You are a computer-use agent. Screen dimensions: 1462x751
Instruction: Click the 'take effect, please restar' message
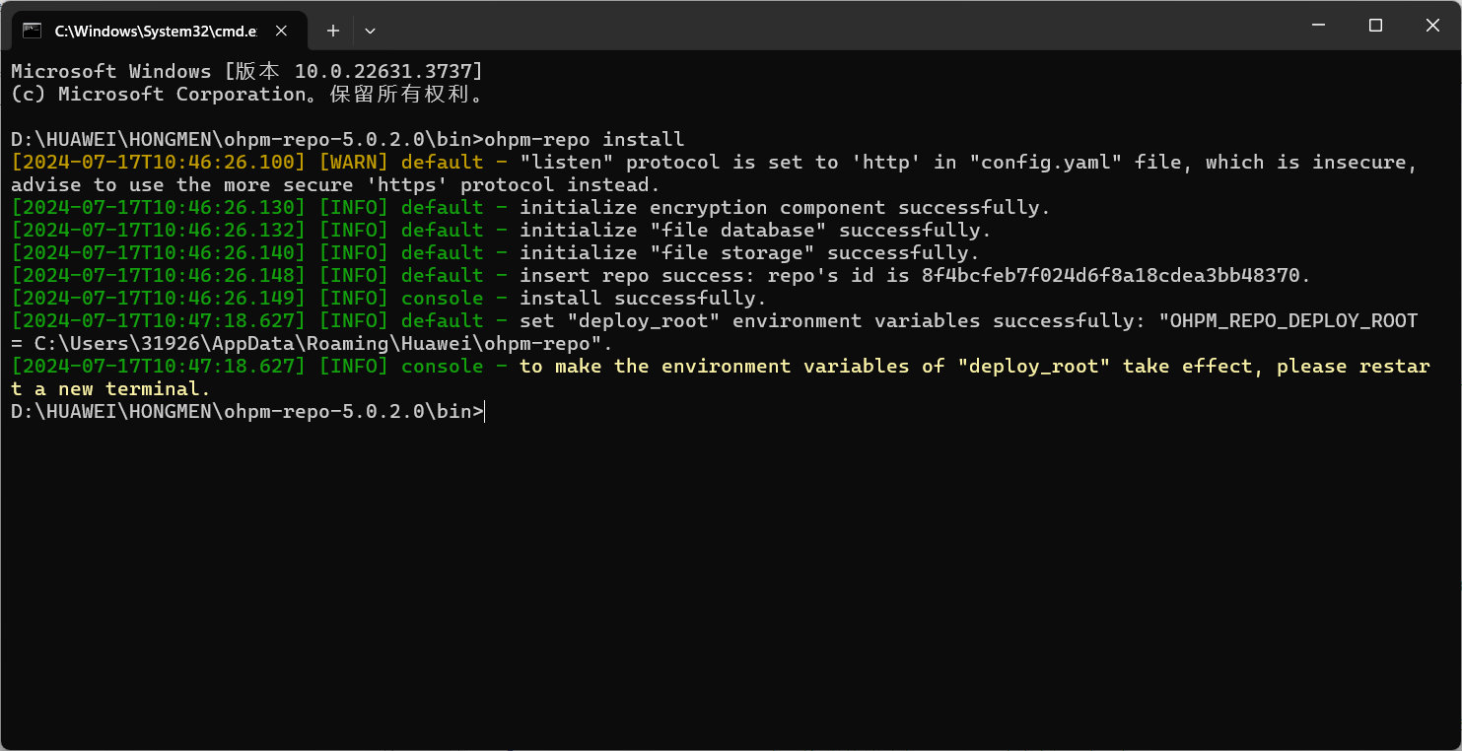pos(1277,366)
